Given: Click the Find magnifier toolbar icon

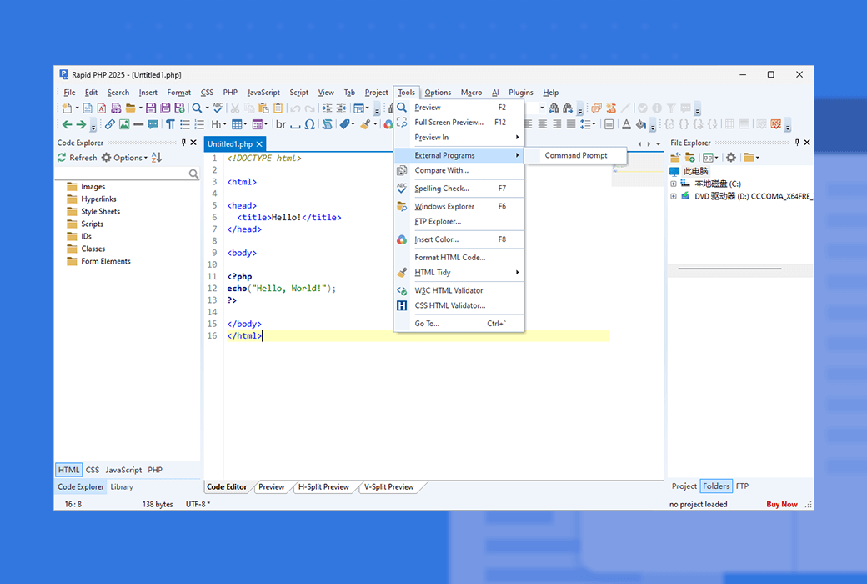Looking at the screenshot, I should tap(197, 108).
